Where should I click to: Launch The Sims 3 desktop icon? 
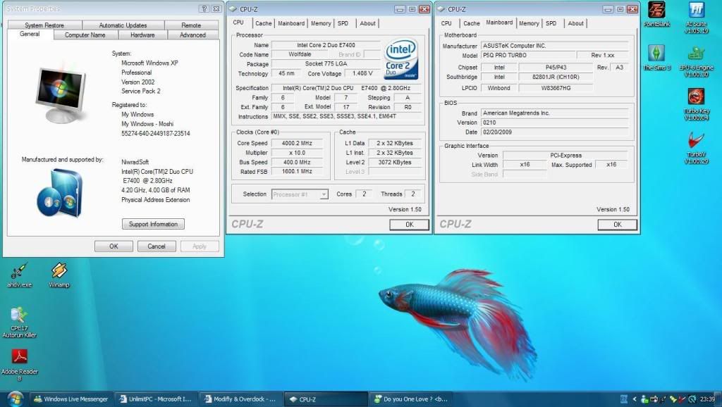coord(656,54)
